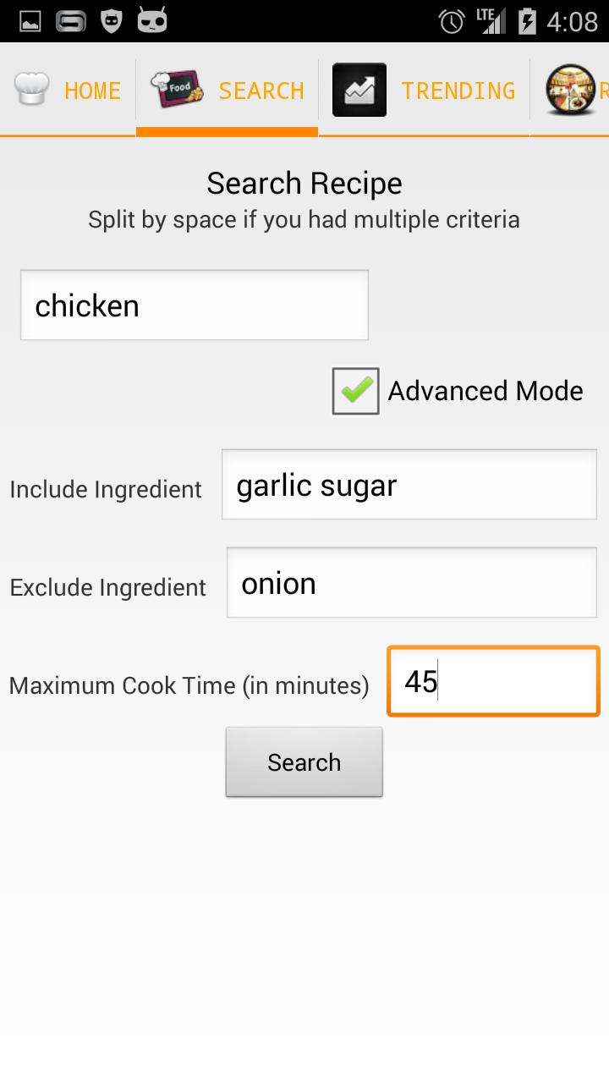Select the SEARCH tab label
Screen dimensions: 609x1083
[261, 89]
